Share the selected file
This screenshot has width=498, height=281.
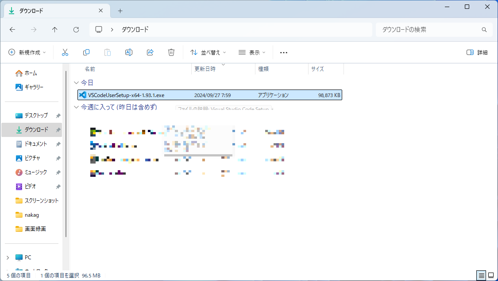pyautogui.click(x=150, y=52)
